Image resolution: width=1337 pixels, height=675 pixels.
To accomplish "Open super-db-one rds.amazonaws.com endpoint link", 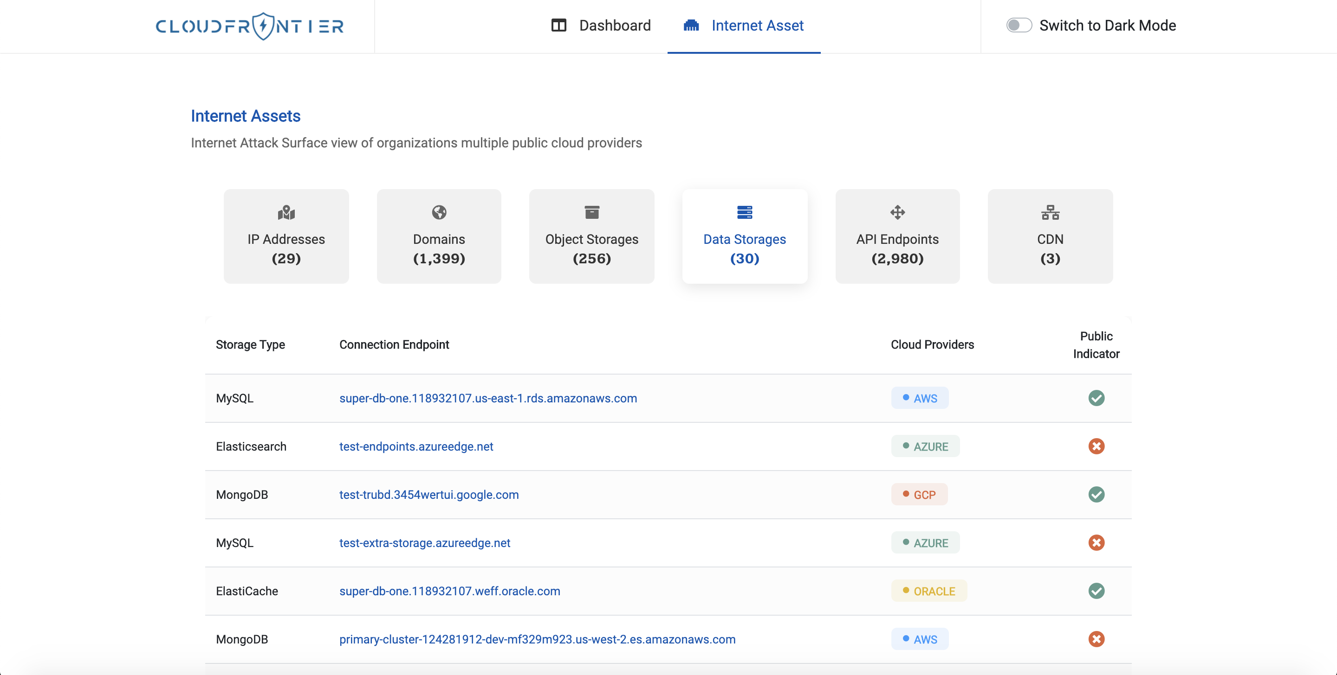I will (488, 398).
